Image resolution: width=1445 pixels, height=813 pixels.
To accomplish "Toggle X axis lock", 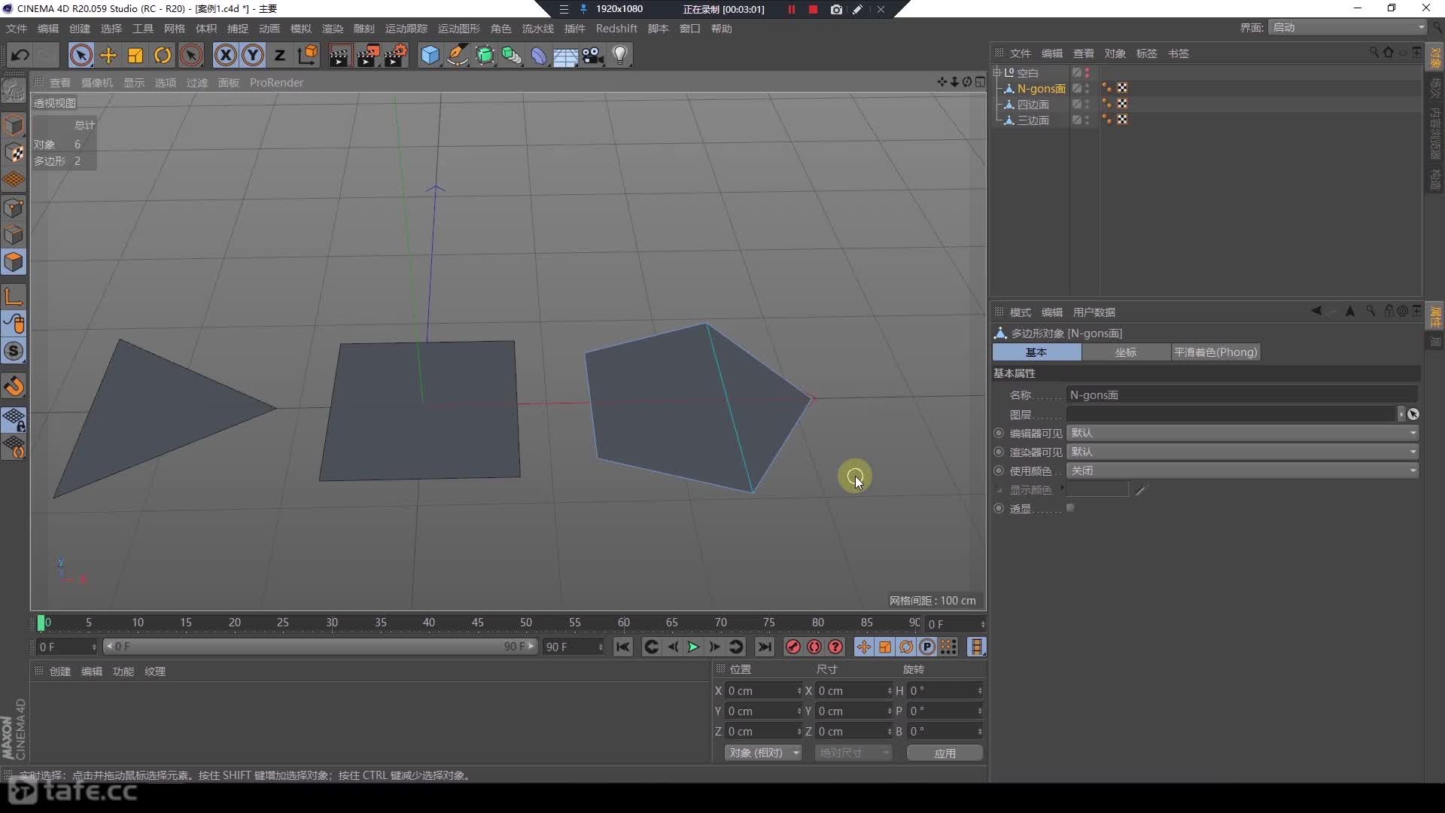I will tap(225, 55).
